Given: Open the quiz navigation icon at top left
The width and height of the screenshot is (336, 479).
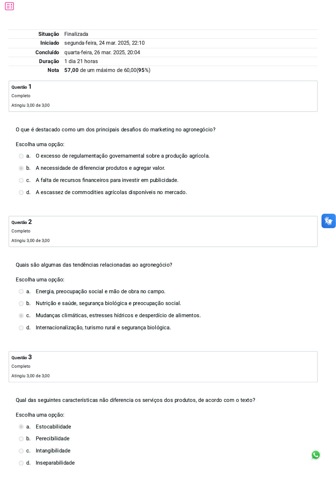Looking at the screenshot, I should 10,6.
